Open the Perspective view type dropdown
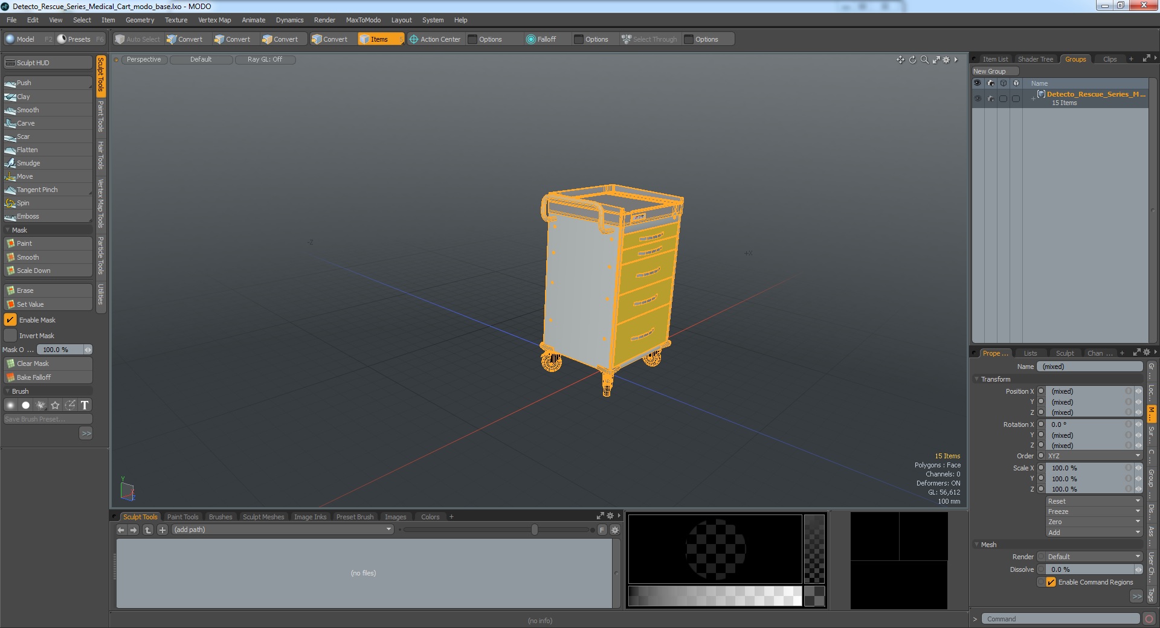Viewport: 1160px width, 628px height. pos(144,59)
